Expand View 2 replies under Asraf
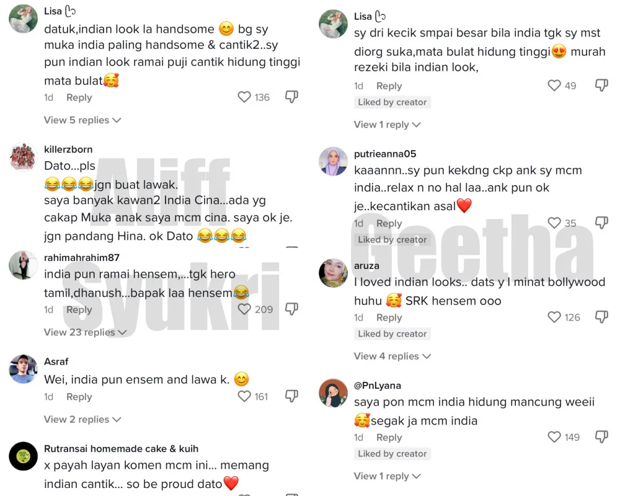 [x=82, y=419]
